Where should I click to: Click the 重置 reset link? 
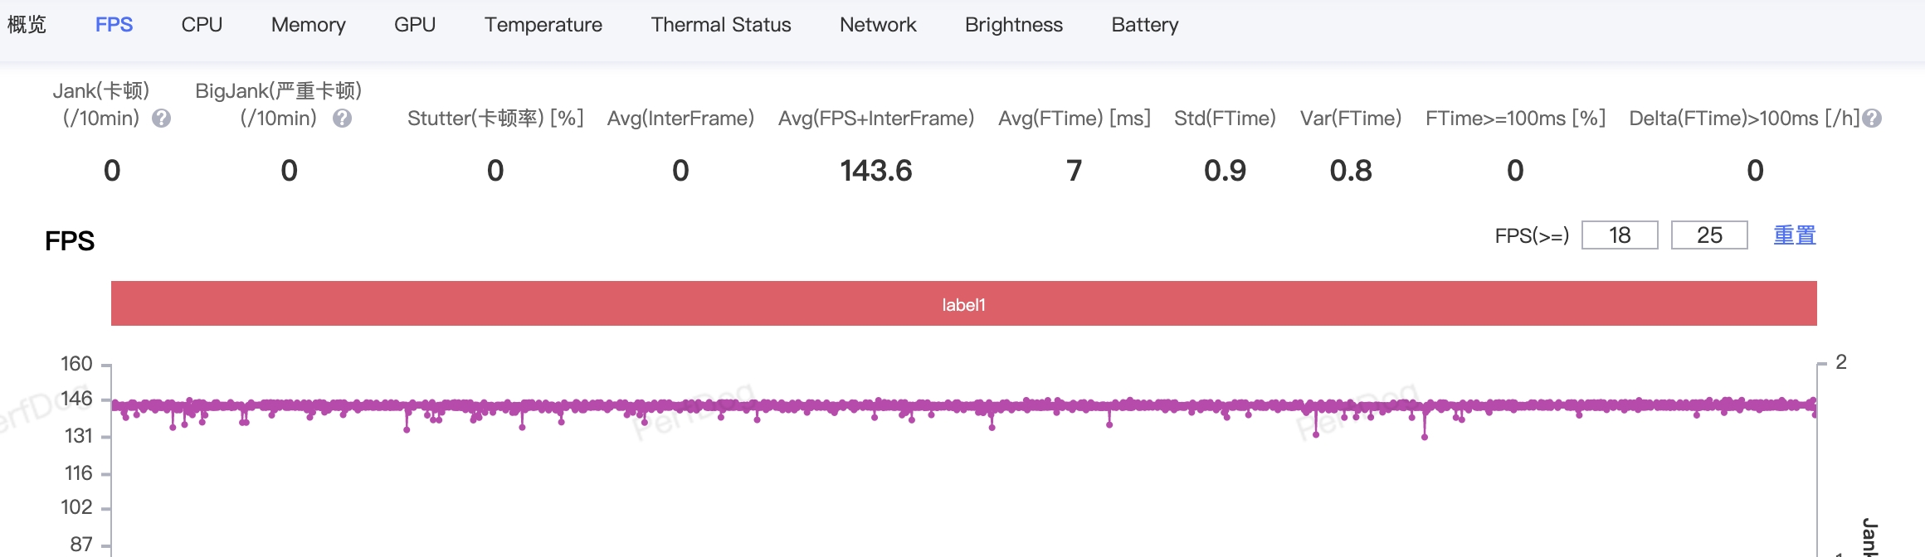click(1795, 235)
